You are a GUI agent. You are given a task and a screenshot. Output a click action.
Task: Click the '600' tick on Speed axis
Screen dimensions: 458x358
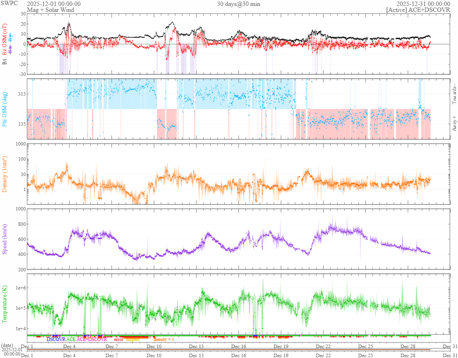coord(21,239)
